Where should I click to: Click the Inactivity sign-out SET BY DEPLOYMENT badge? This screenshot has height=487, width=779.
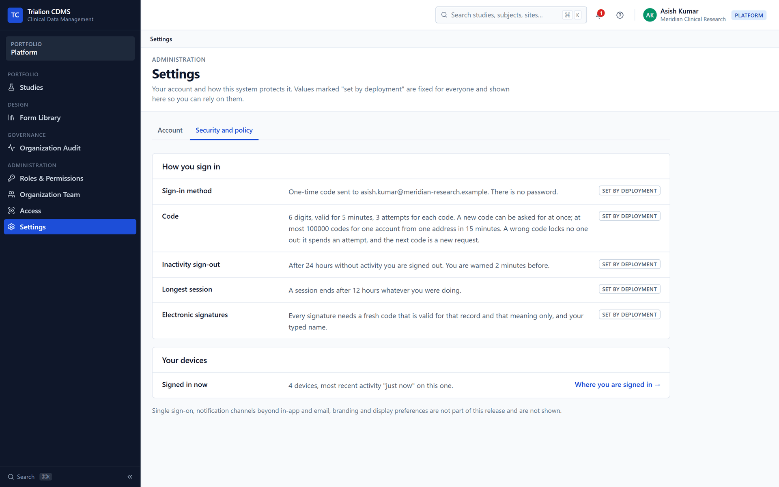pyautogui.click(x=629, y=264)
